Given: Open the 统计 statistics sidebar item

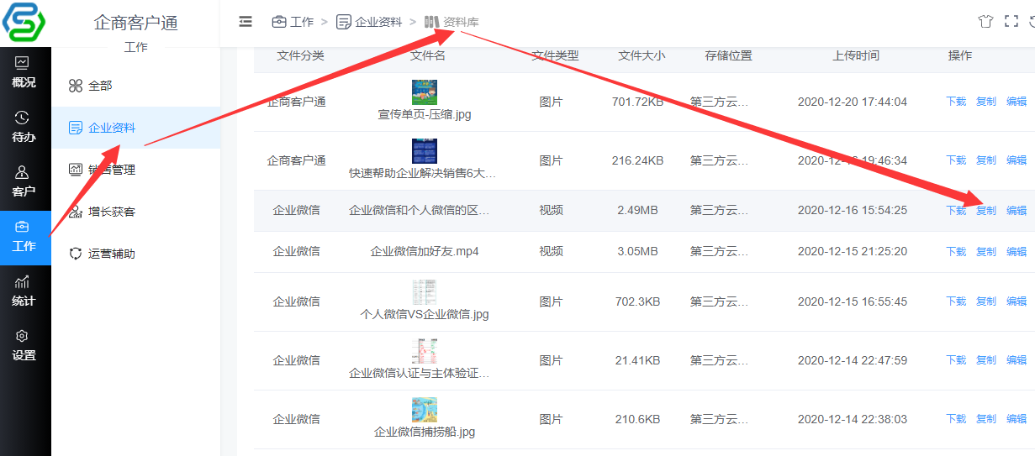Looking at the screenshot, I should click(x=24, y=291).
